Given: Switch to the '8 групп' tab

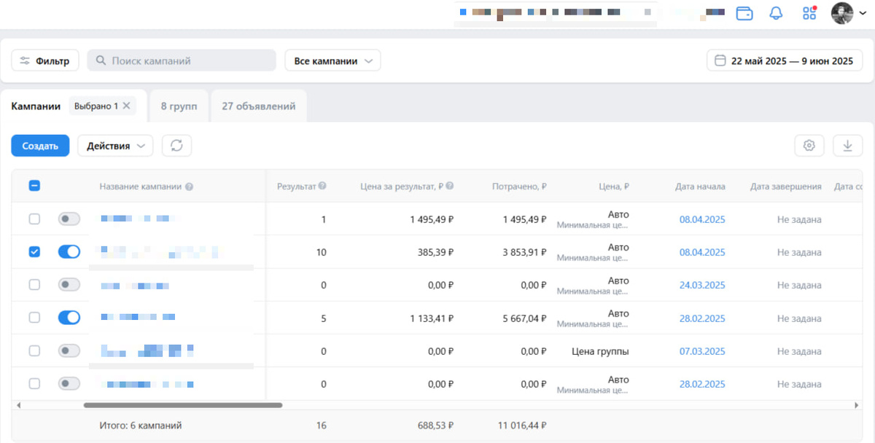Looking at the screenshot, I should click(179, 106).
